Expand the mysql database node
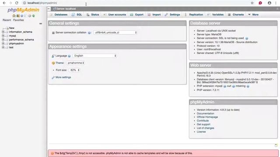 pos(3,36)
